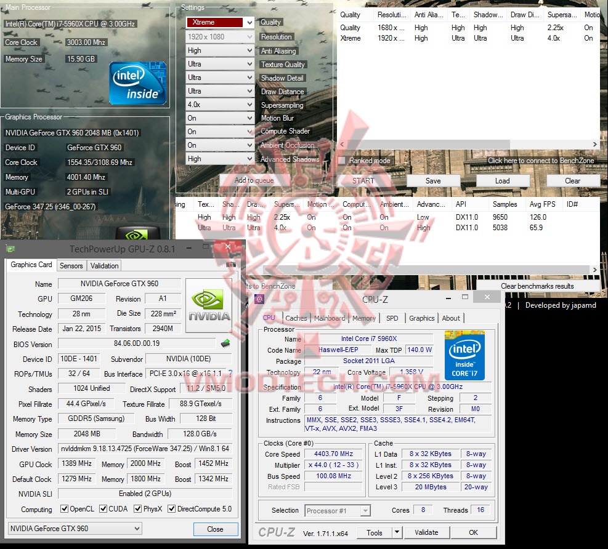Click the Save button in benchmark window
The height and width of the screenshot is (549, 608).
(x=433, y=180)
